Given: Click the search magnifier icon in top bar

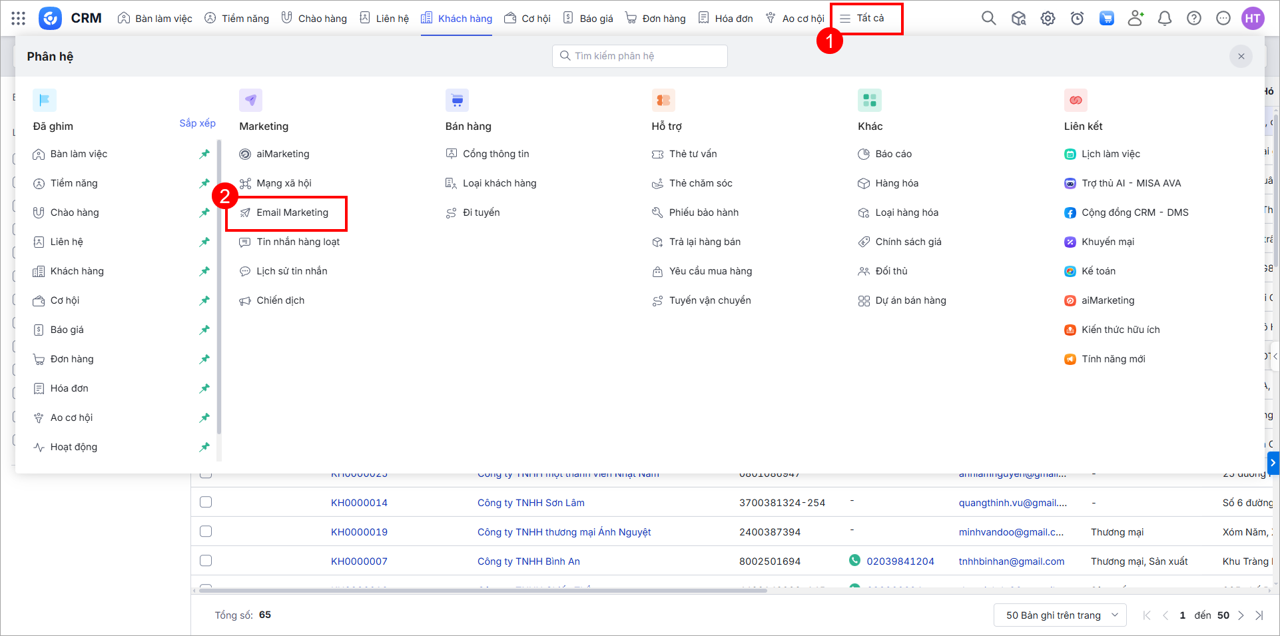Looking at the screenshot, I should [988, 18].
